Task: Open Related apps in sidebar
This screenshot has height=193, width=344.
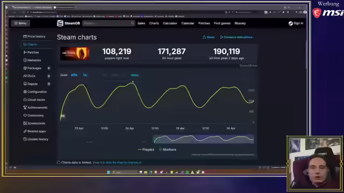Action: pyautogui.click(x=34, y=131)
